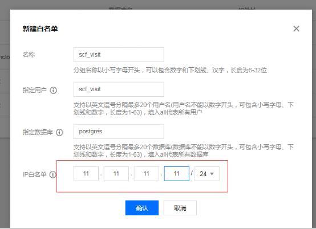Focus the 指定数据库 postgres input field
316x229 pixels.
point(119,132)
